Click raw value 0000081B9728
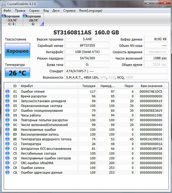The width and height of the screenshot is (172, 193). (x=151, y=149)
